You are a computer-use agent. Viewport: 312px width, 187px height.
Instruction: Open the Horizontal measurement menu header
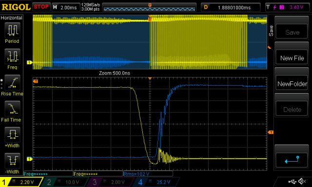(11, 18)
